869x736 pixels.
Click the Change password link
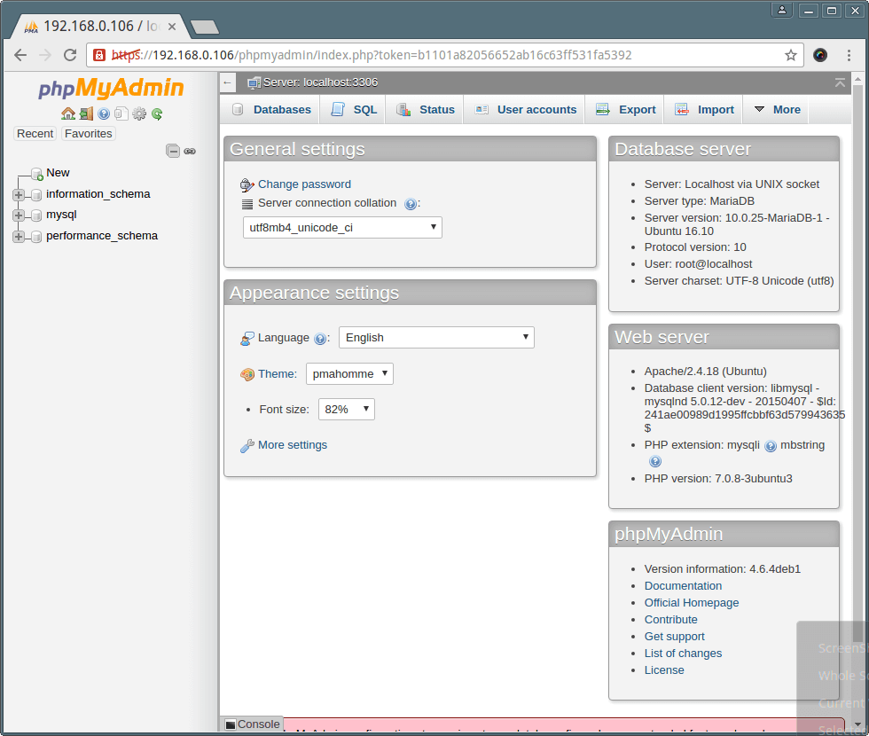click(304, 184)
